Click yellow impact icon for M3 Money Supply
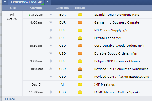Screen dimensions: 152x101 [x=80, y=30]
